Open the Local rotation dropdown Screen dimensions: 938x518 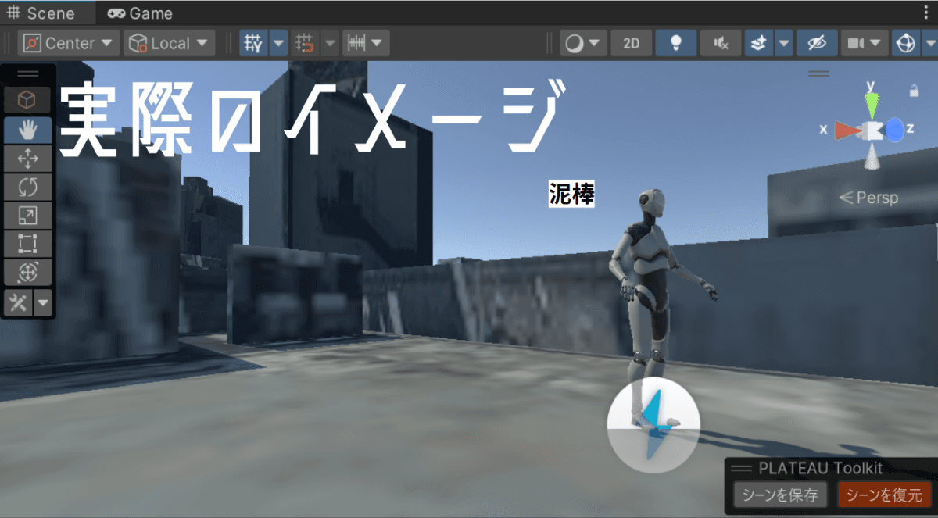[170, 44]
